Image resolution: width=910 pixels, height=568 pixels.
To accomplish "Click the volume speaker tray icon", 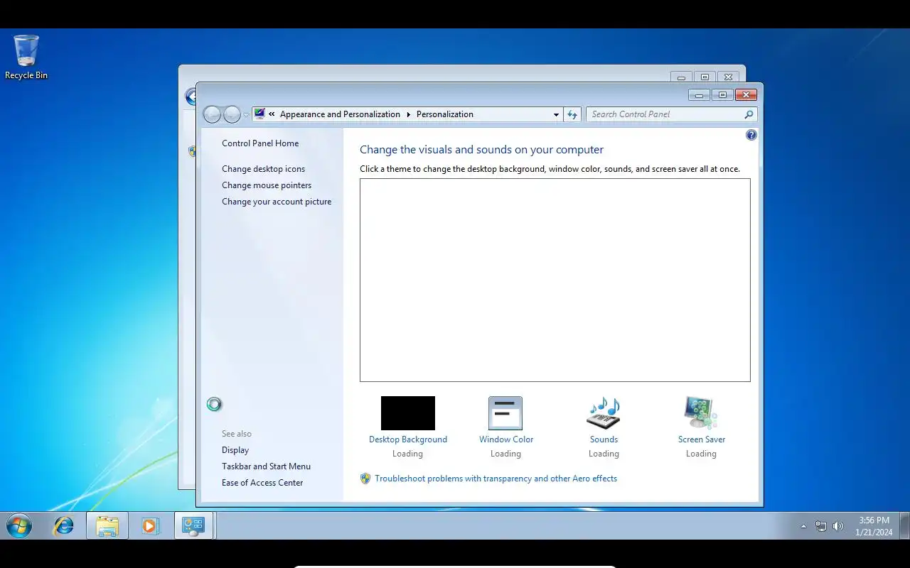I will [838, 526].
